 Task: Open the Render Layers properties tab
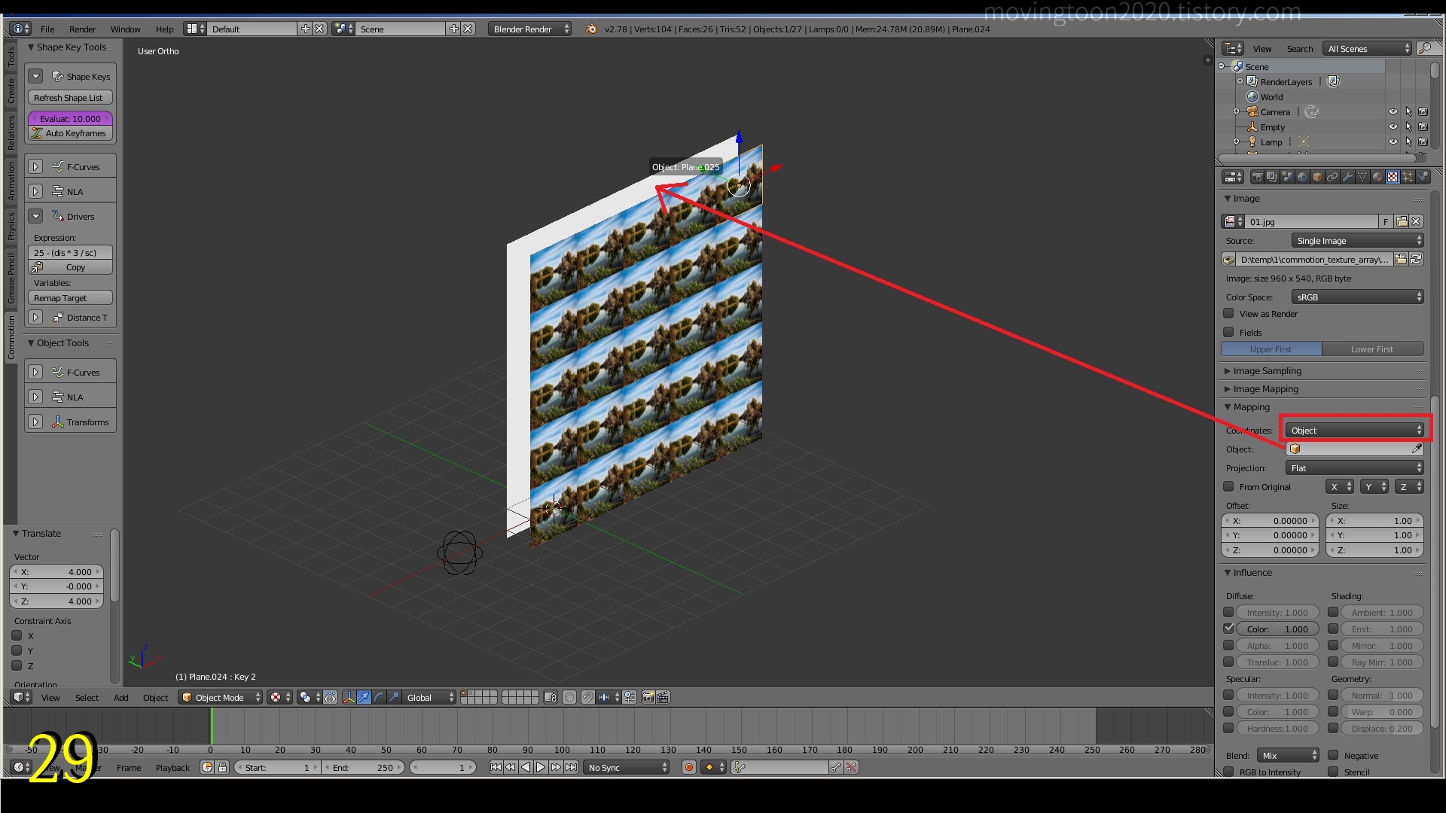[1272, 177]
